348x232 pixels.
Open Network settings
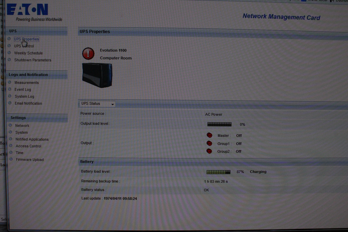point(22,125)
